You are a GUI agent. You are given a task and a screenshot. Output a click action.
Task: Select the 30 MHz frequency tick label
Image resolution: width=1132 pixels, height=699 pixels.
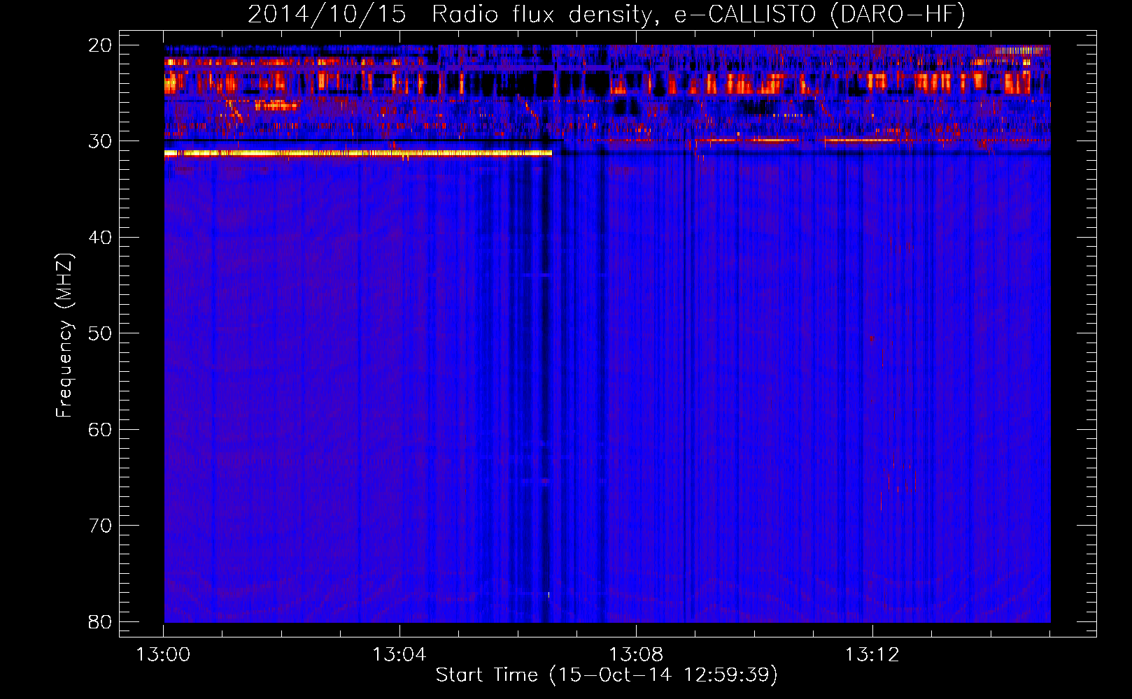tap(100, 141)
